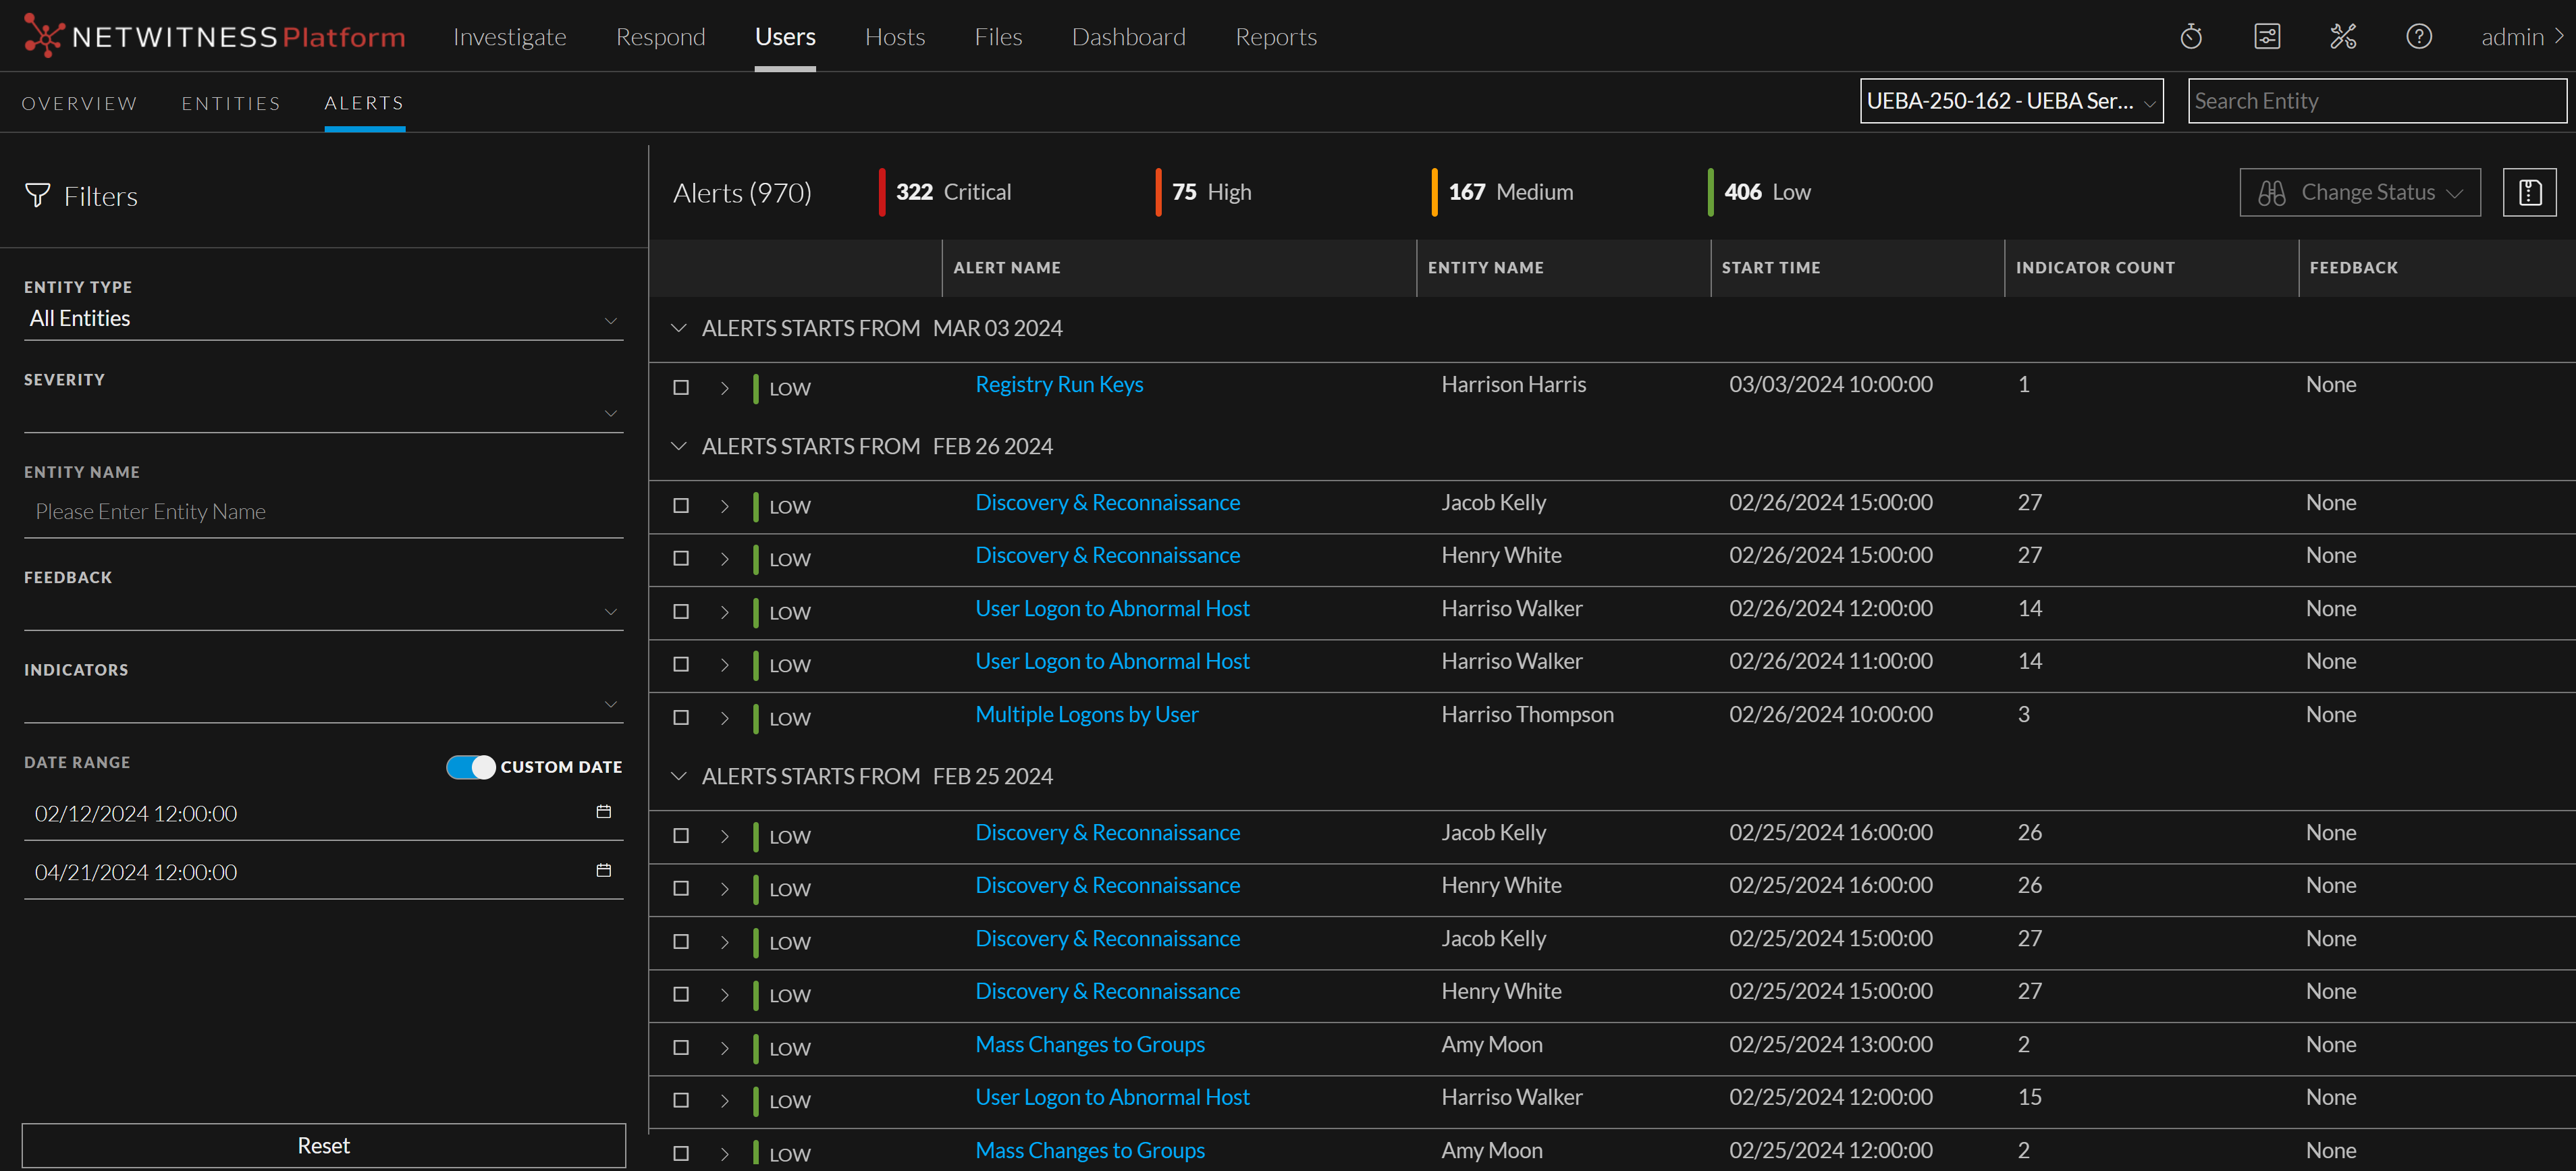Image resolution: width=2576 pixels, height=1171 pixels.
Task: Open the UEBA server selection dropdown
Action: point(2010,101)
